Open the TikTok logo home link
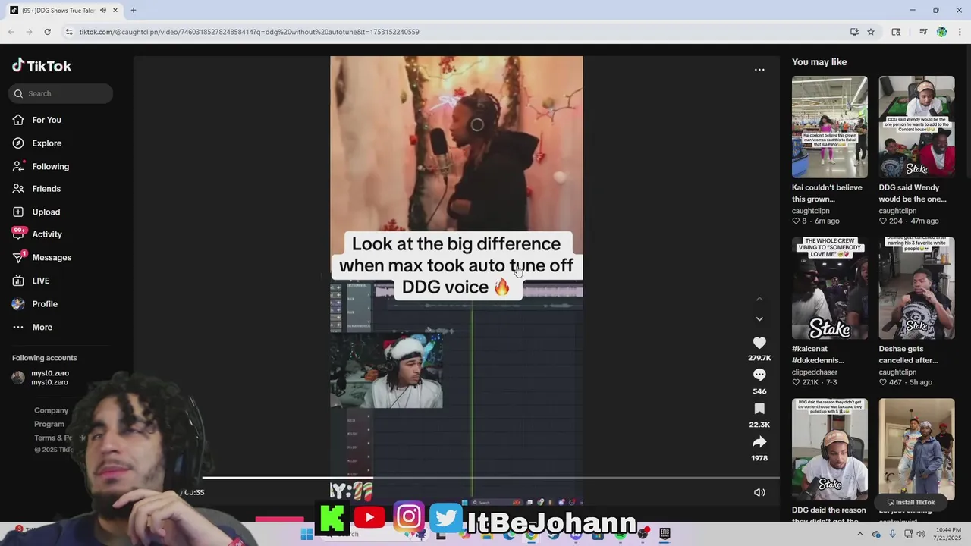The image size is (971, 546). (42, 66)
